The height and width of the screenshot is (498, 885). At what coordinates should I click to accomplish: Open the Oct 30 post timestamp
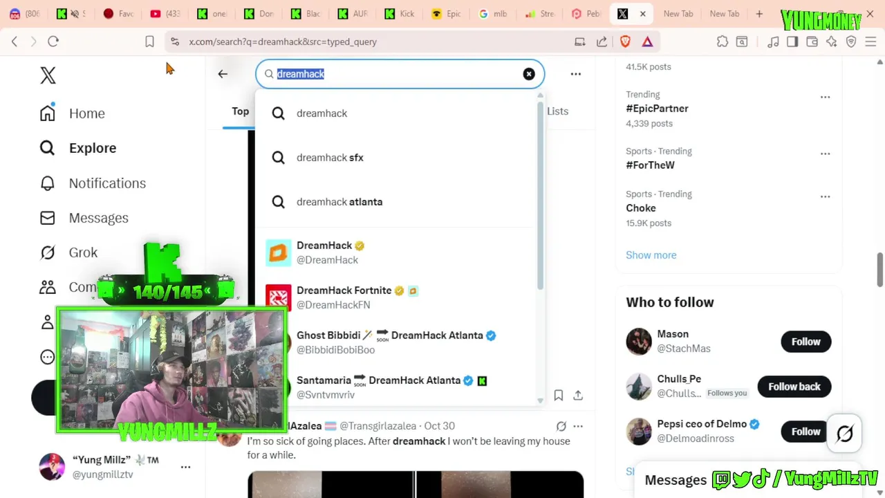pyautogui.click(x=439, y=426)
